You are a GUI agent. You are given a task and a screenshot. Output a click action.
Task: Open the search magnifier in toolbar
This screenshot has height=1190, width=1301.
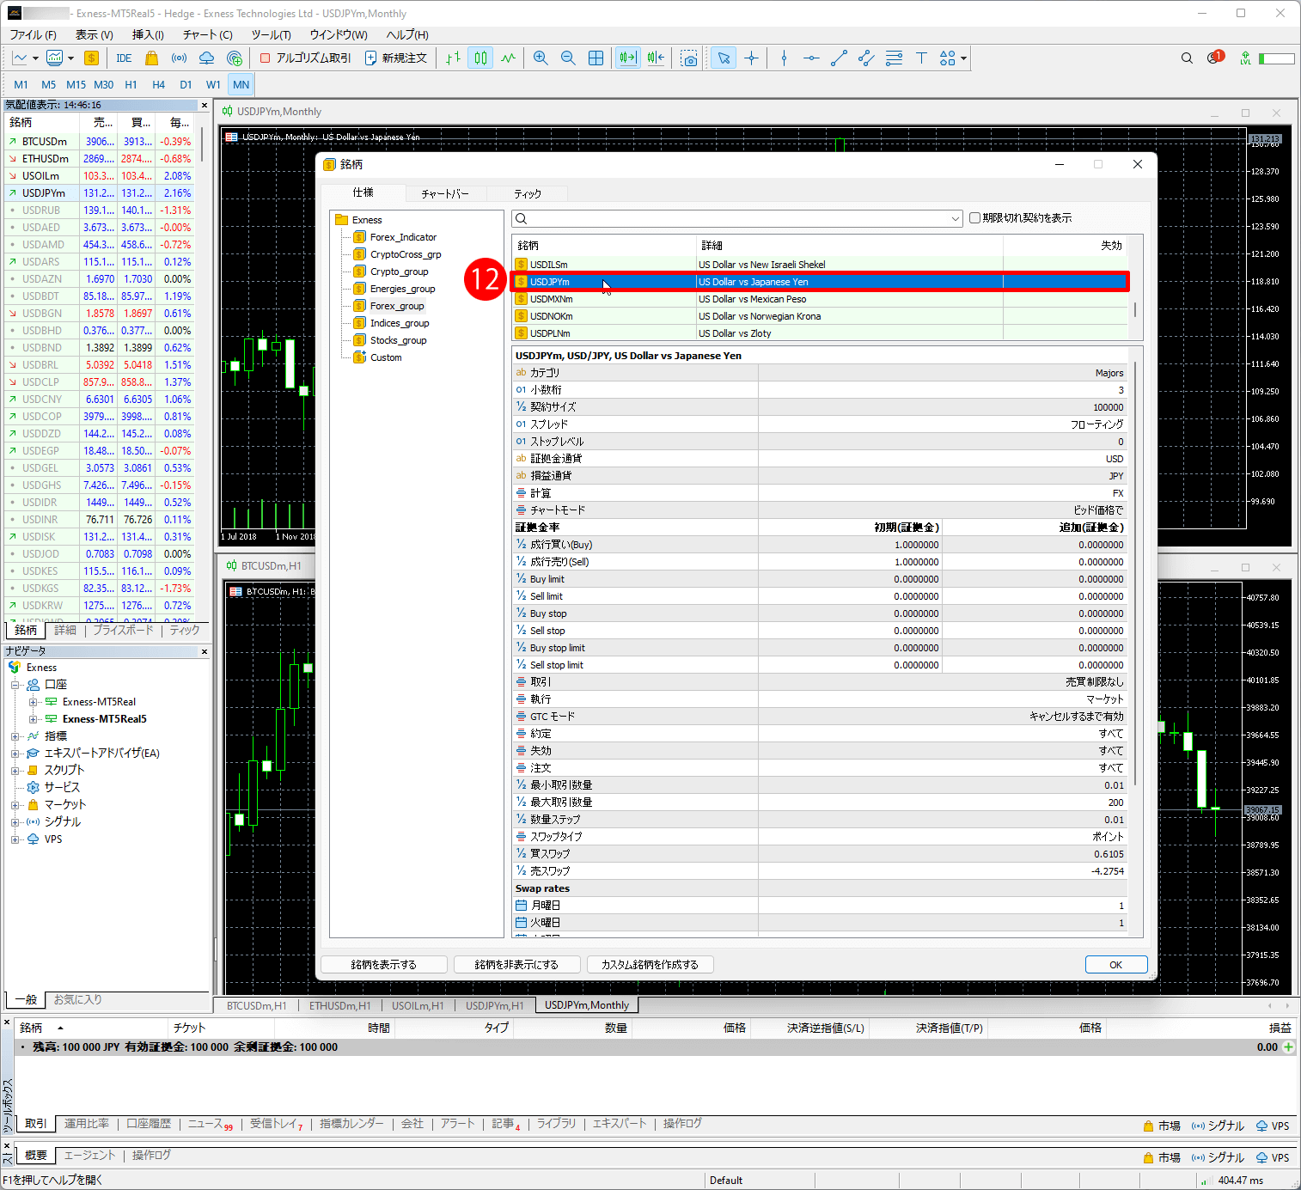pos(1187,58)
